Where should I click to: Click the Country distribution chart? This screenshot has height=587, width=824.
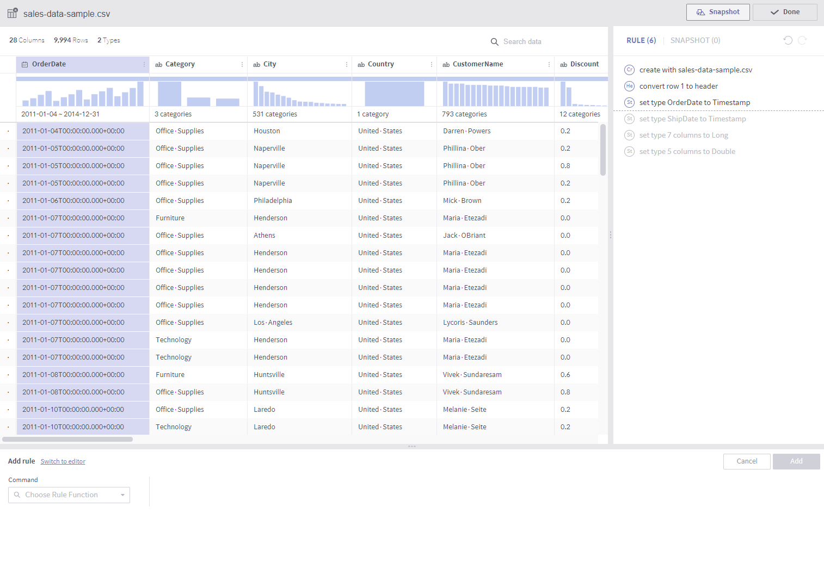click(395, 94)
